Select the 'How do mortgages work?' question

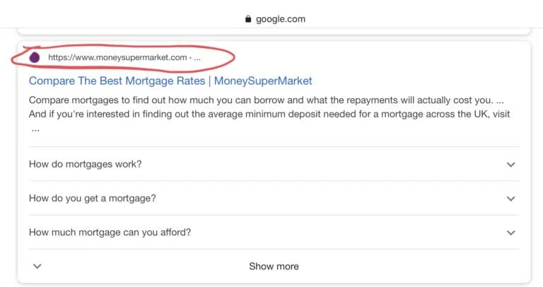[x=85, y=165]
